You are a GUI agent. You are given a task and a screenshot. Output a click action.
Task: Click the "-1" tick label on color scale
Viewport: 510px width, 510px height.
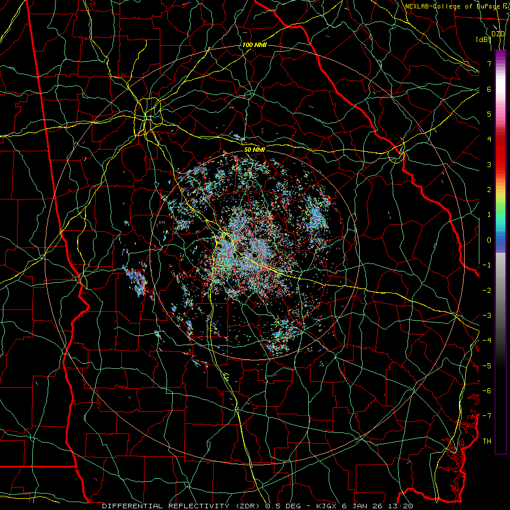(x=487, y=265)
